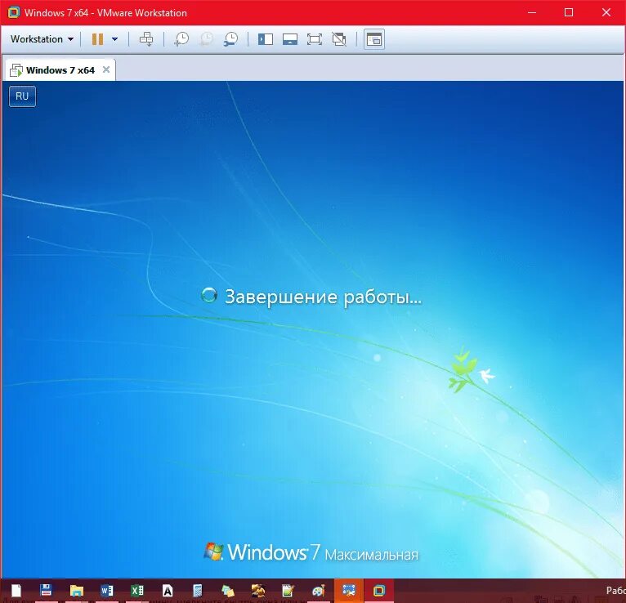The height and width of the screenshot is (603, 626).
Task: Switch to the Snipping Tool taskbar icon
Action: (x=348, y=591)
